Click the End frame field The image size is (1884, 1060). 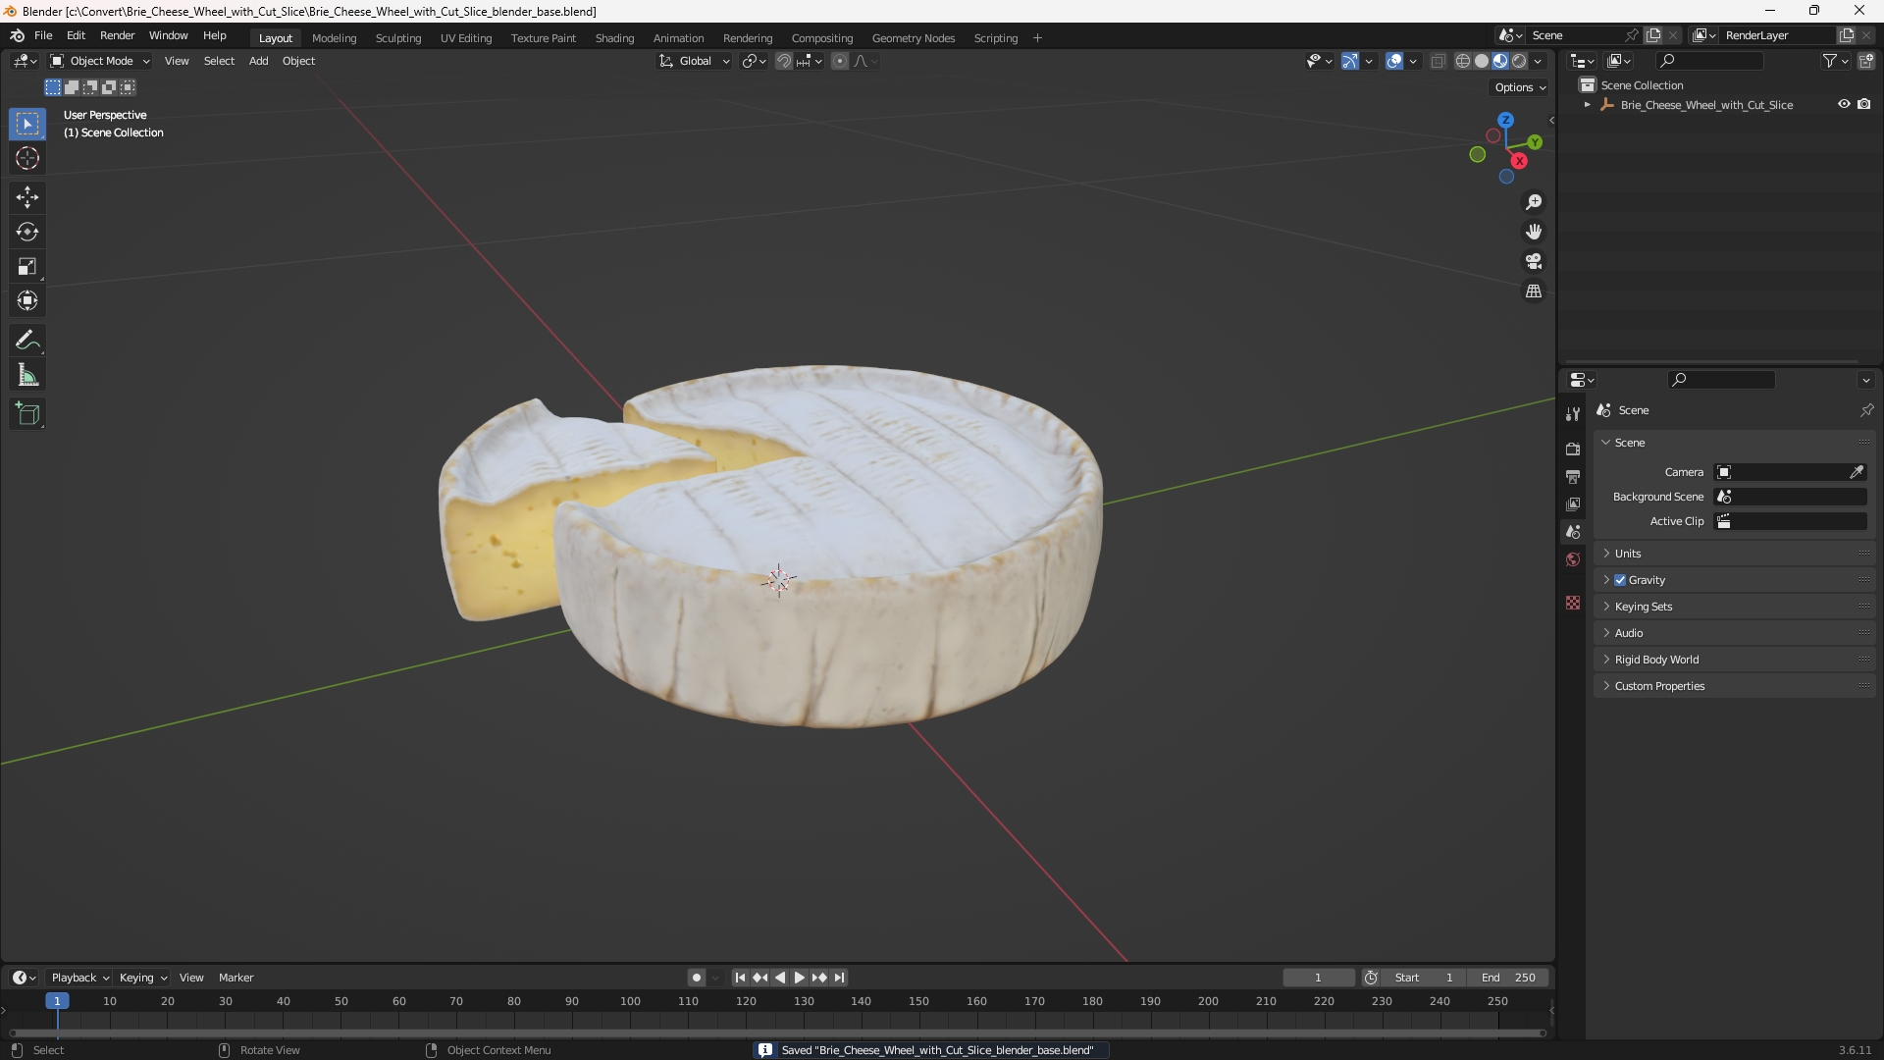click(1508, 978)
